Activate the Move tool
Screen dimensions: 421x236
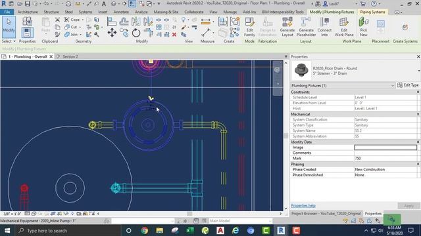(112, 33)
